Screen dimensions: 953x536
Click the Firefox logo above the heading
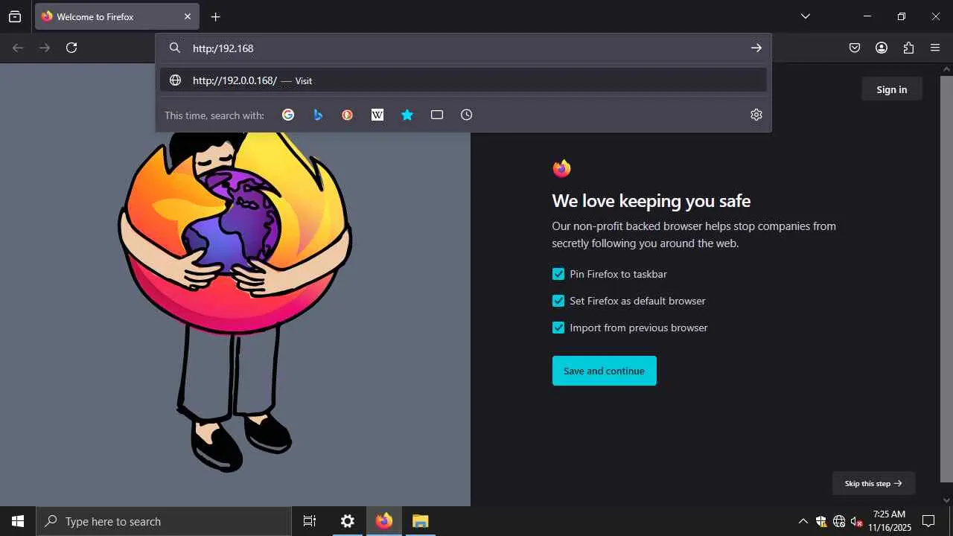tap(562, 169)
